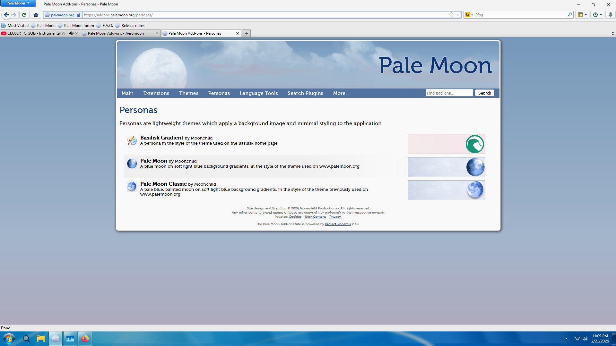The height and width of the screenshot is (346, 616).
Task: Open the Downloads window arrow button
Action: coord(610,15)
